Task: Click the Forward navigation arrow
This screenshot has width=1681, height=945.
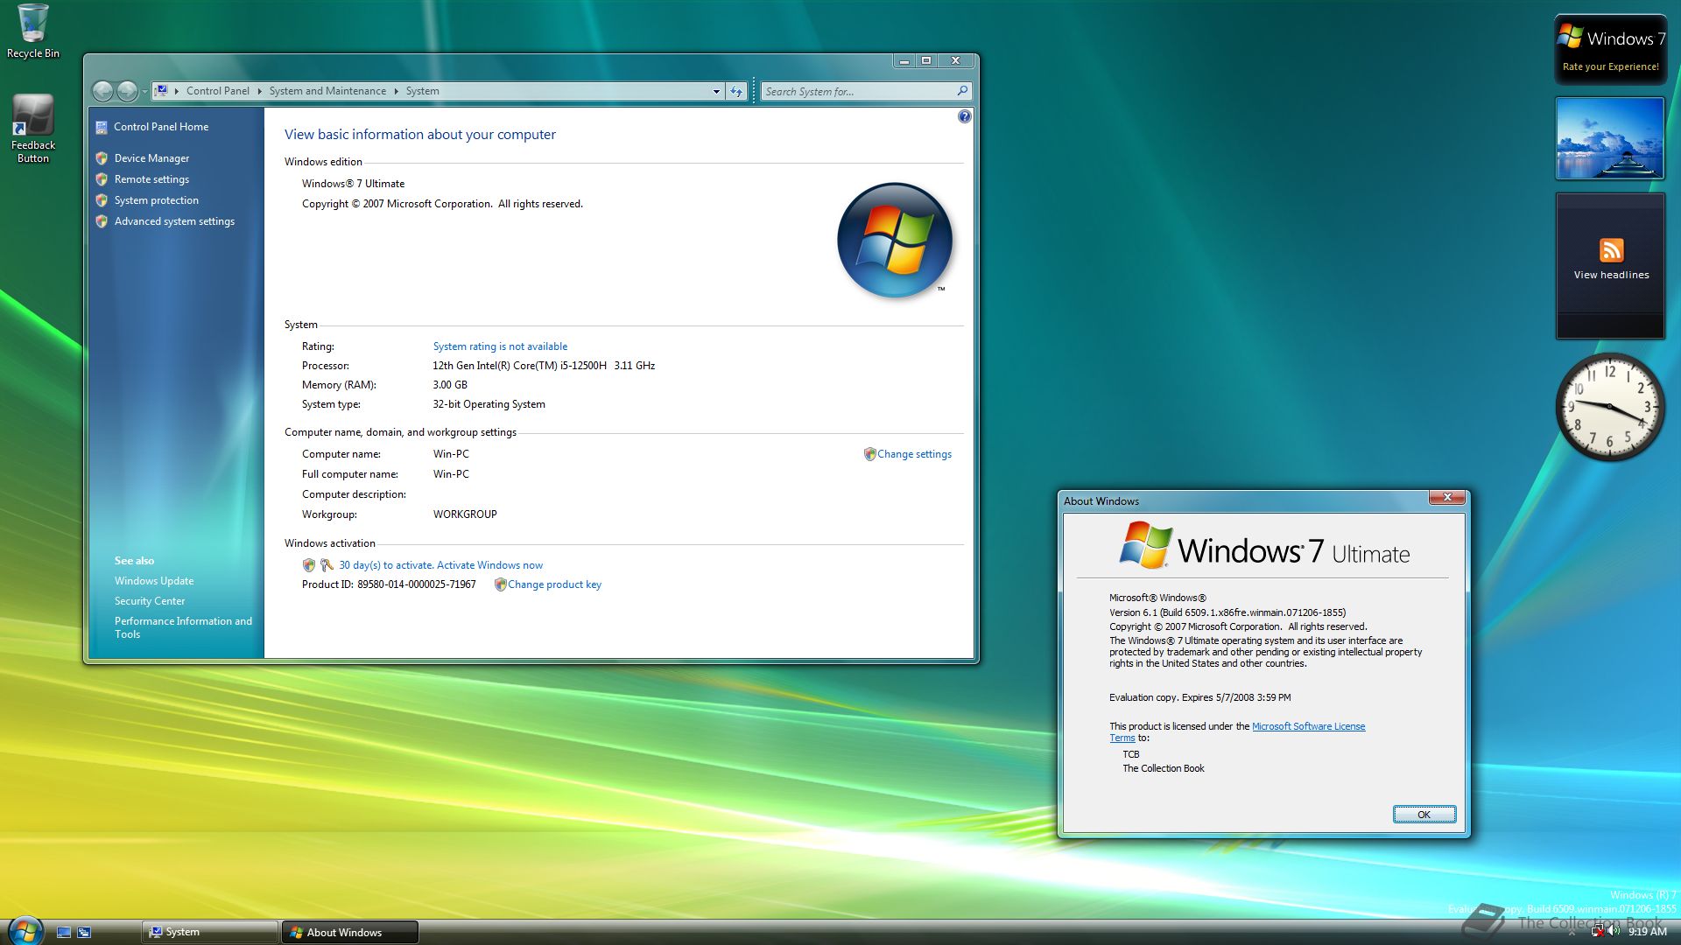Action: [127, 91]
